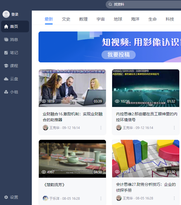Switch to the 海洋 tab
Screen dimensions: 181x205
click(135, 19)
